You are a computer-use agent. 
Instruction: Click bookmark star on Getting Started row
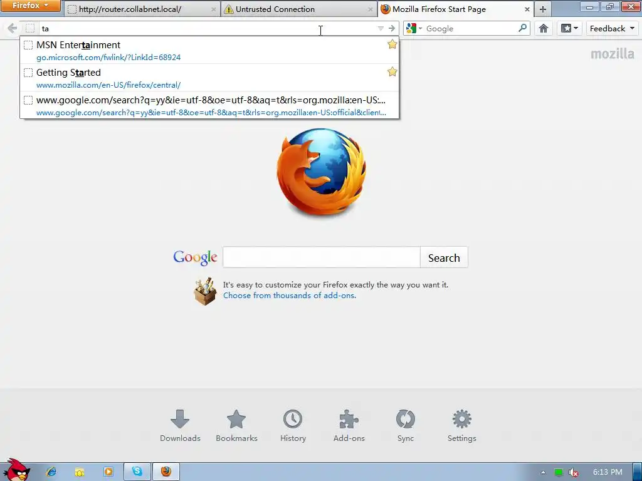pyautogui.click(x=392, y=72)
